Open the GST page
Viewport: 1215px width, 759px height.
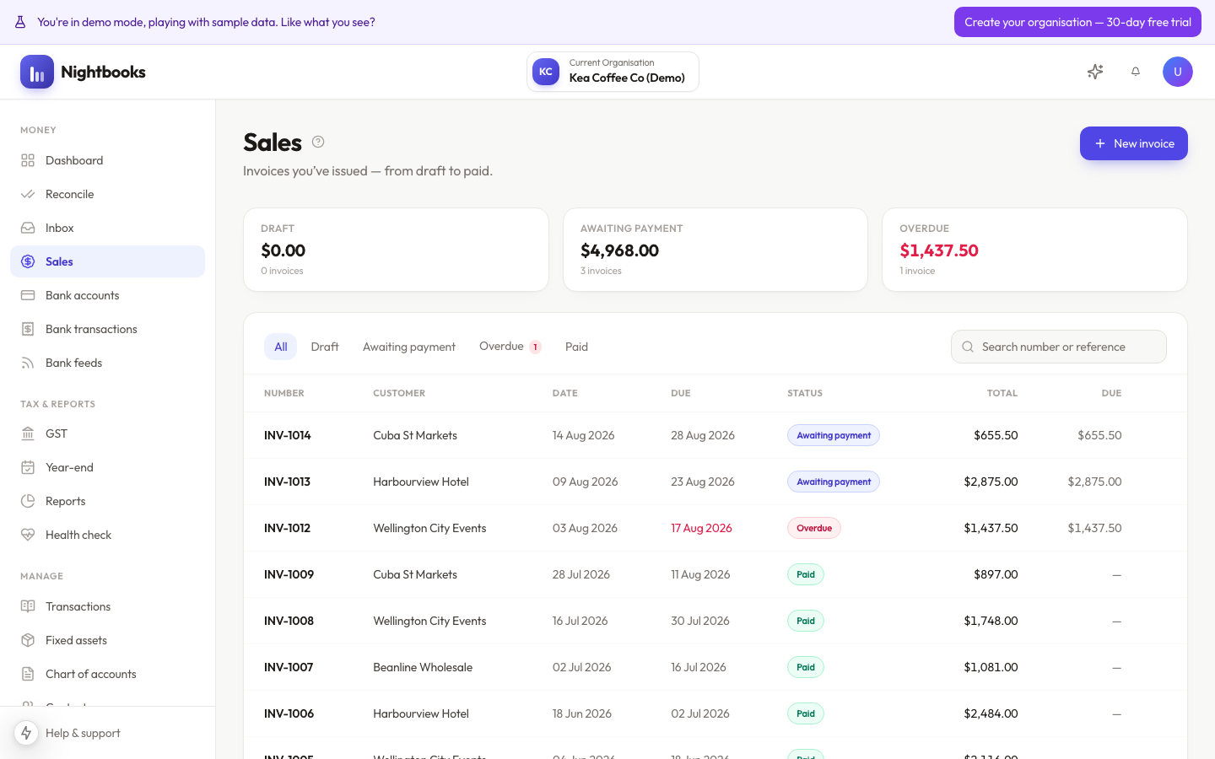(107, 433)
